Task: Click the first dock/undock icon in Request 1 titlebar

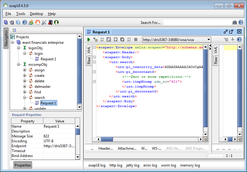Action: tap(226, 32)
